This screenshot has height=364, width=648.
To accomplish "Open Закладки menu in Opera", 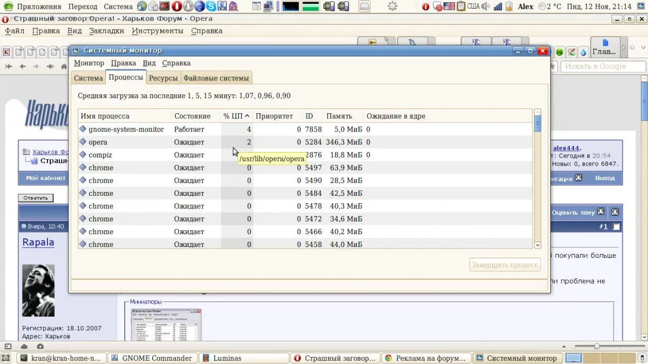I will tap(107, 31).
